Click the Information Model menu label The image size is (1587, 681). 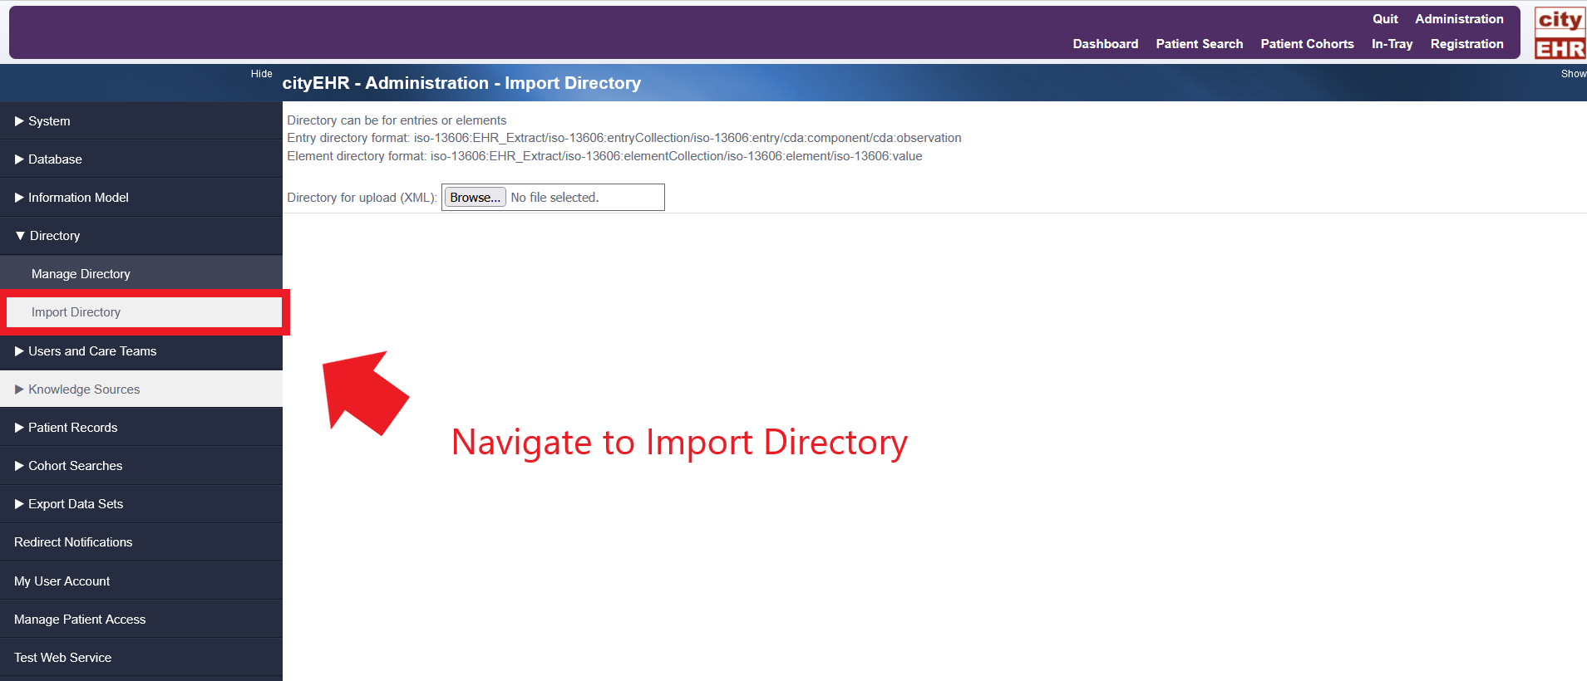[x=78, y=198]
